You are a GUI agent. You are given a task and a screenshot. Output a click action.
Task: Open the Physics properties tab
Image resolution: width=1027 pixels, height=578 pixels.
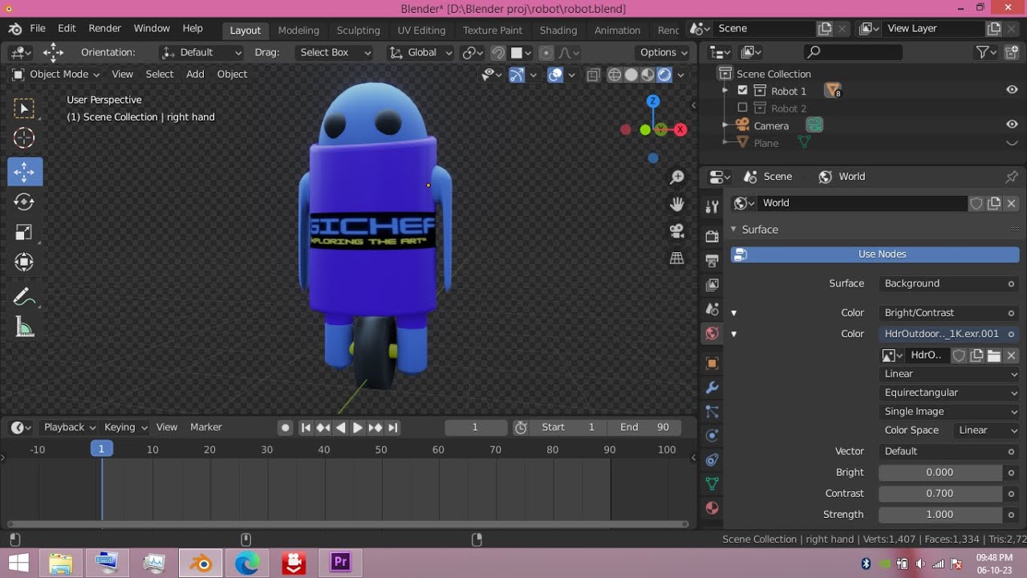point(712,436)
